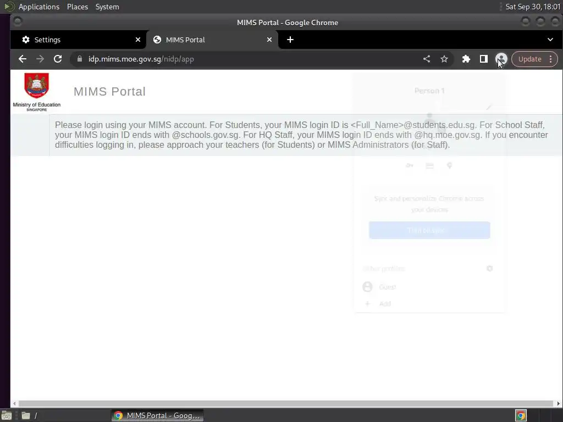Expand the tab search chevron
Viewport: 563px width, 422px height.
point(550,40)
